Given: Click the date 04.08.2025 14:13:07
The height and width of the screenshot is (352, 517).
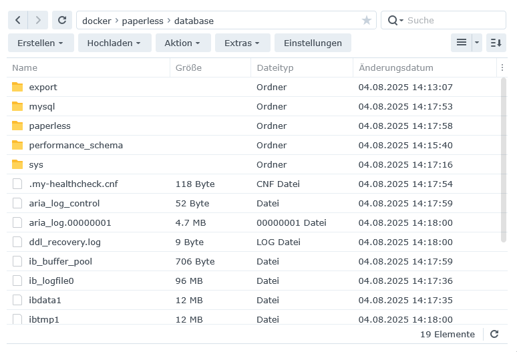Looking at the screenshot, I should (405, 87).
